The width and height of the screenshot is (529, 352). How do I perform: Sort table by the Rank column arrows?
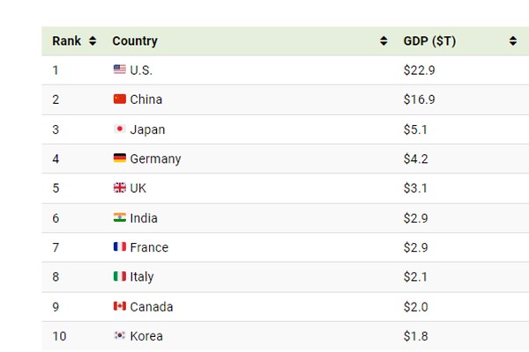(93, 41)
